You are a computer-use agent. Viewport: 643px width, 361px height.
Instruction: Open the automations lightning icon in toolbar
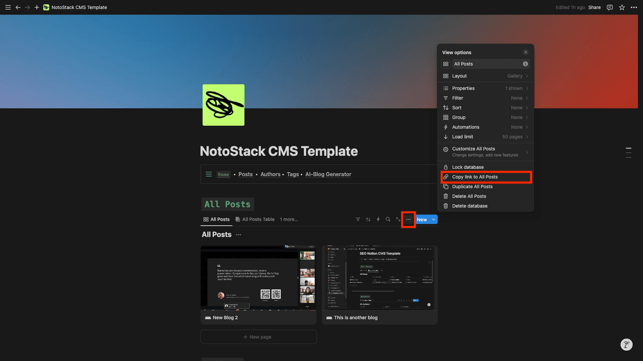pyautogui.click(x=378, y=219)
